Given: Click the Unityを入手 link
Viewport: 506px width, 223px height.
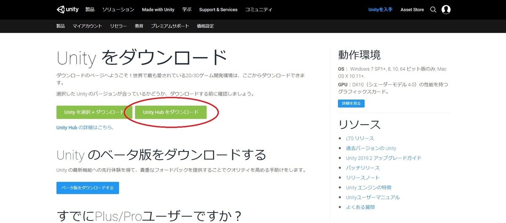Looking at the screenshot, I should click(x=379, y=9).
